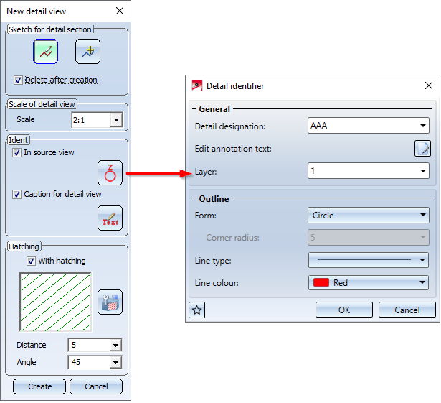Close the New detail view window
The image size is (441, 403).
pyautogui.click(x=120, y=11)
